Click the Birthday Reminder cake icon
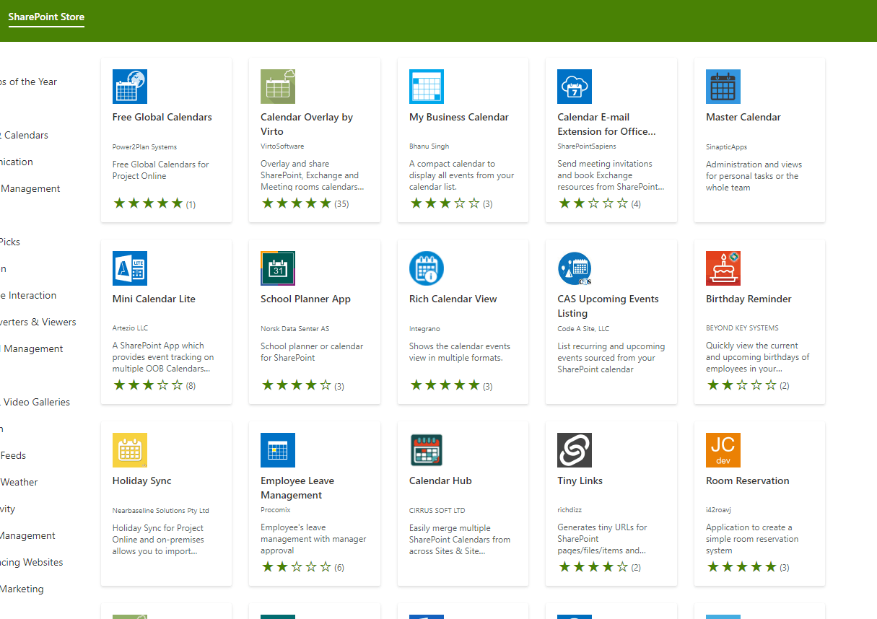This screenshot has height=619, width=877. 723,268
